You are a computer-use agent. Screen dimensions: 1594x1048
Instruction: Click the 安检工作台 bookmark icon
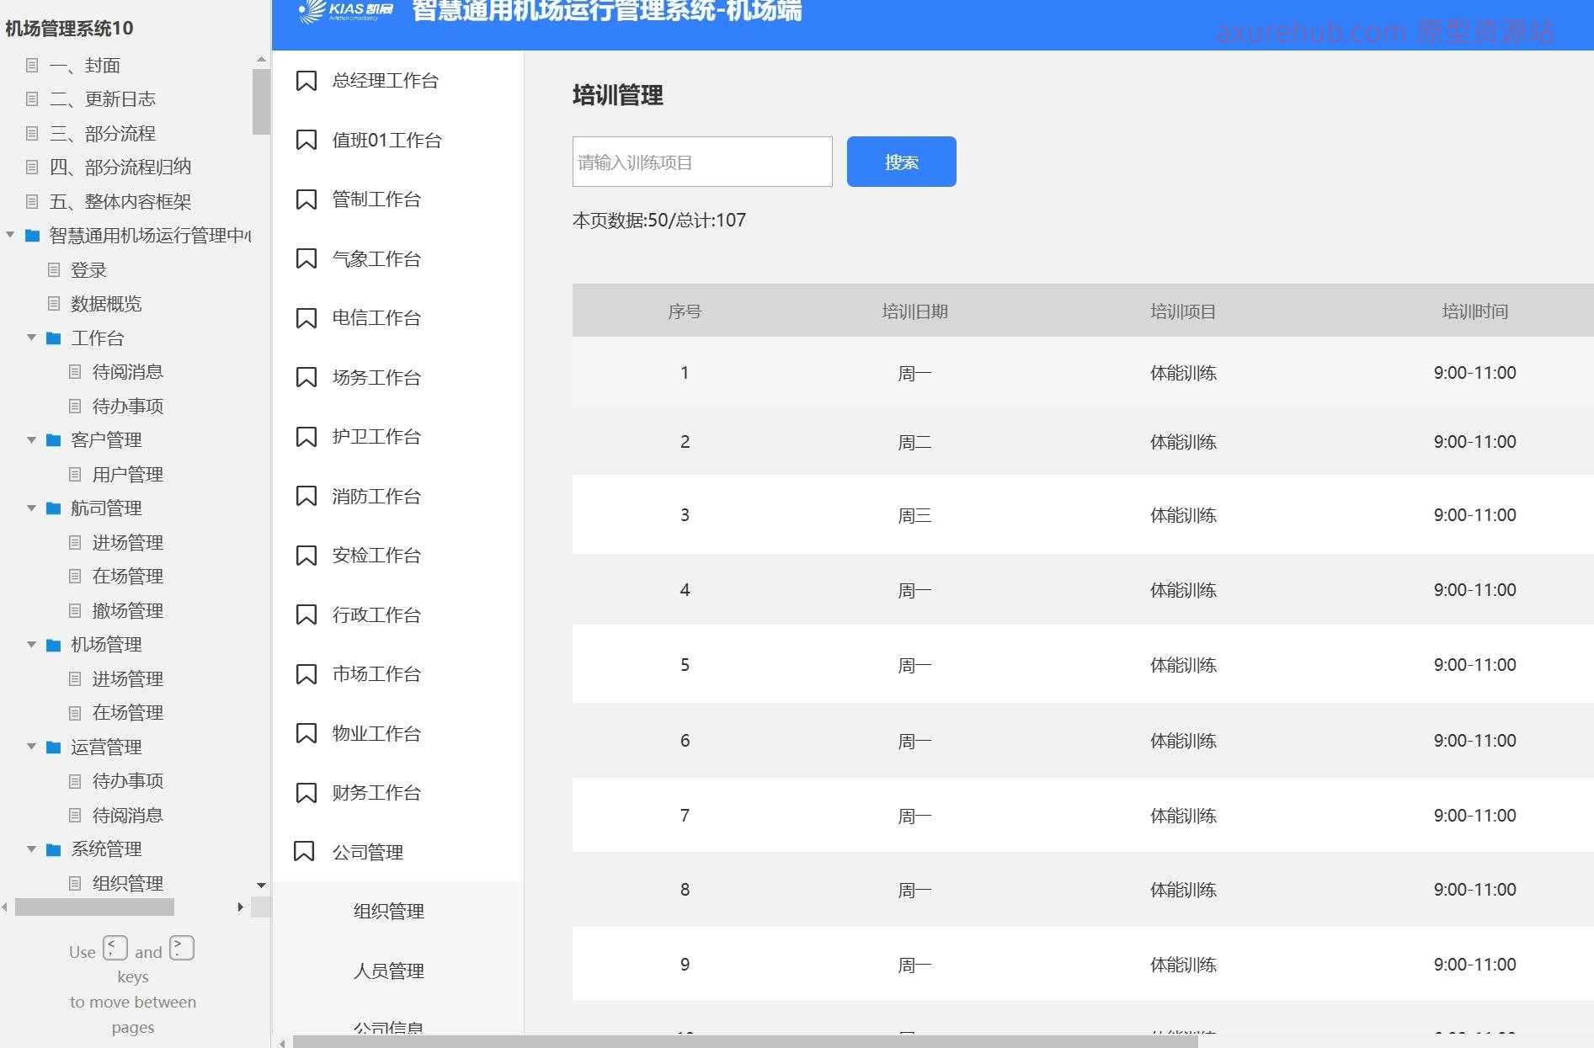(x=305, y=556)
